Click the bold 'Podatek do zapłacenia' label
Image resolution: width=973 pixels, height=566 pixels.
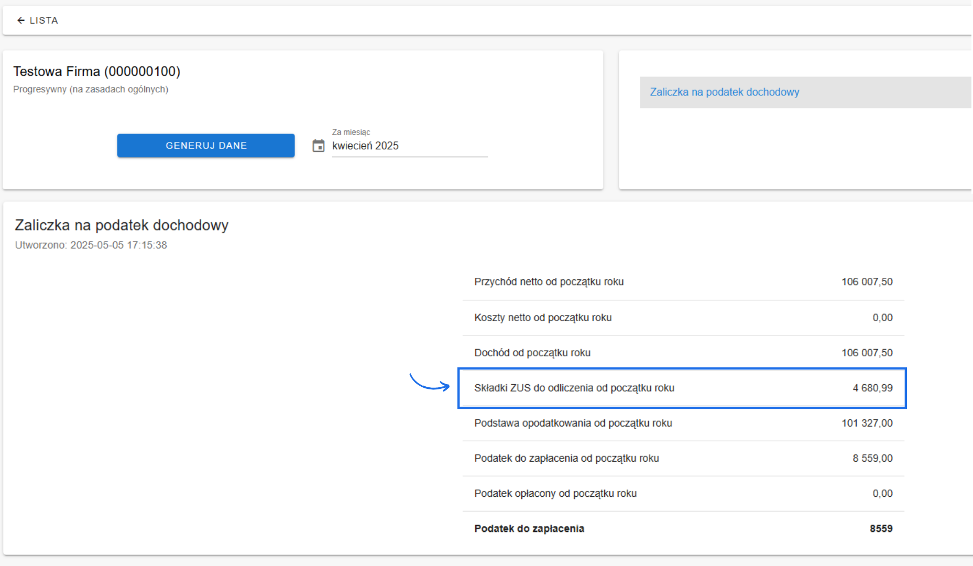[529, 529]
